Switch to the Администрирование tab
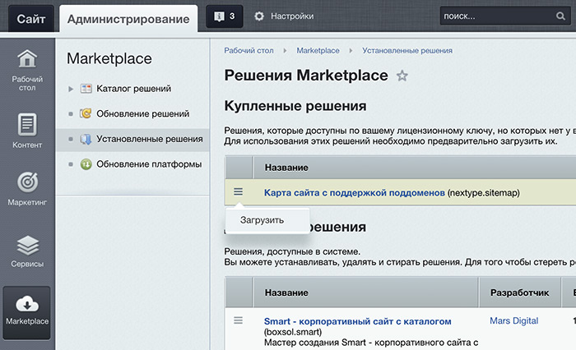The width and height of the screenshot is (576, 350). pos(128,19)
